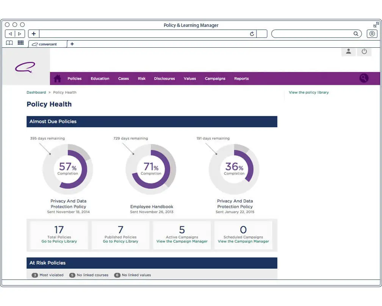
Task: Switch to the convercent browser tab
Action: pyautogui.click(x=48, y=44)
